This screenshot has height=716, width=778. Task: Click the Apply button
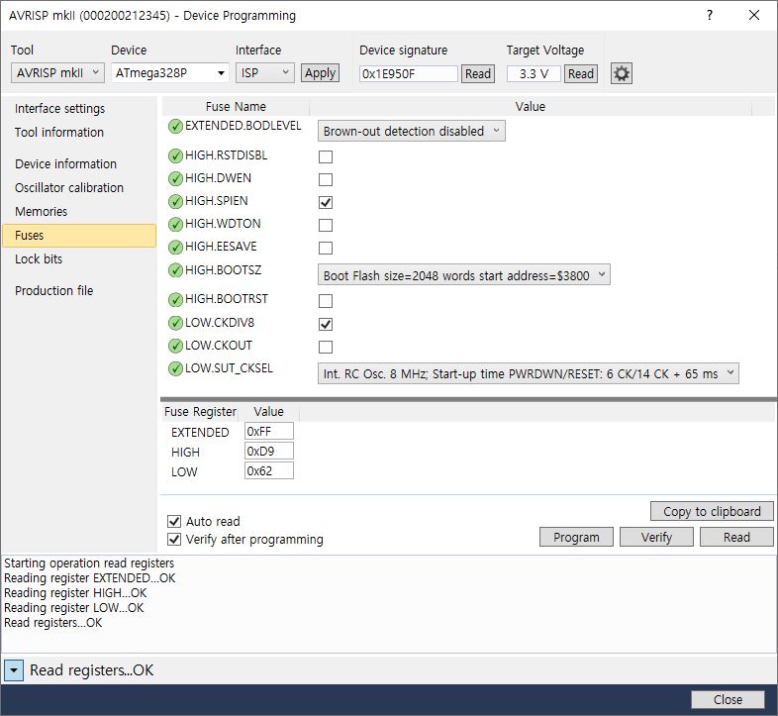point(320,73)
